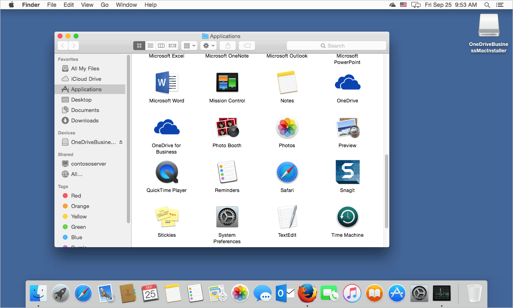This screenshot has width=513, height=308.
Task: Go forward in Finder window
Action: pos(74,46)
